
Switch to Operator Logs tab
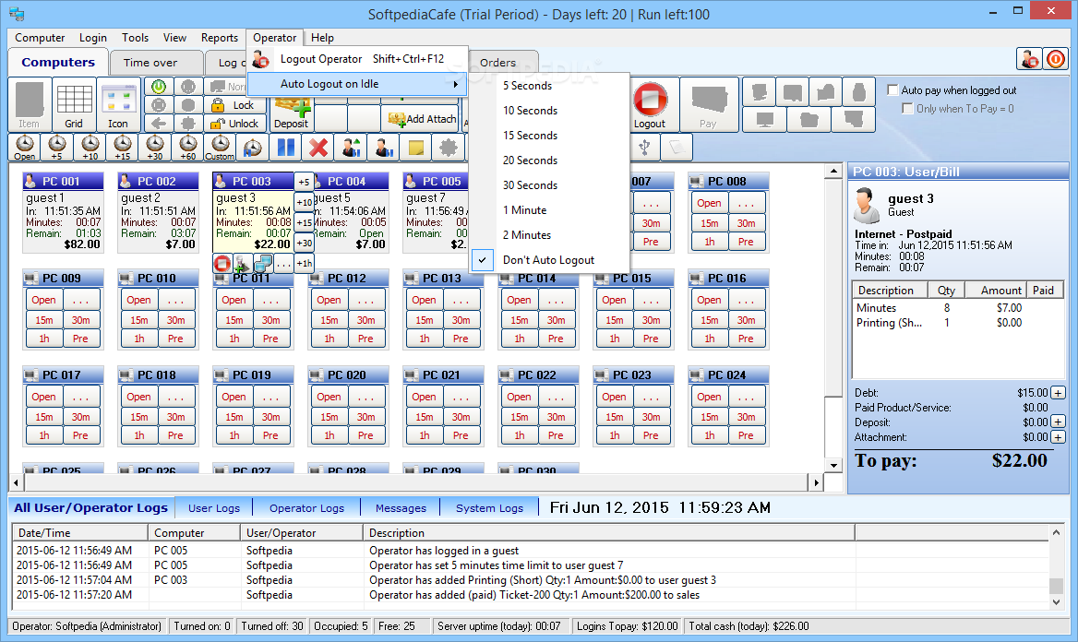306,508
